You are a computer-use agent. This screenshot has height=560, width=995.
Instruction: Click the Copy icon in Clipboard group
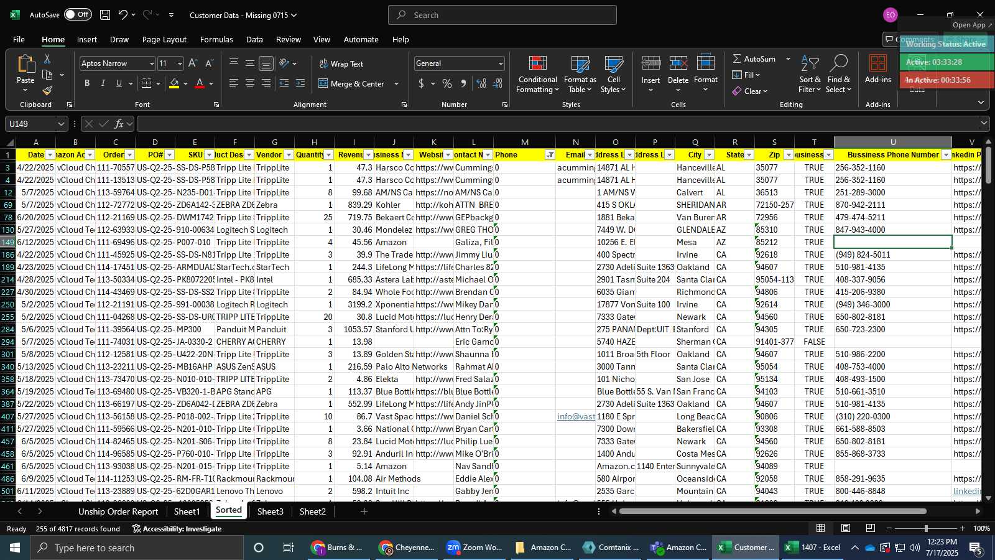[x=47, y=75]
